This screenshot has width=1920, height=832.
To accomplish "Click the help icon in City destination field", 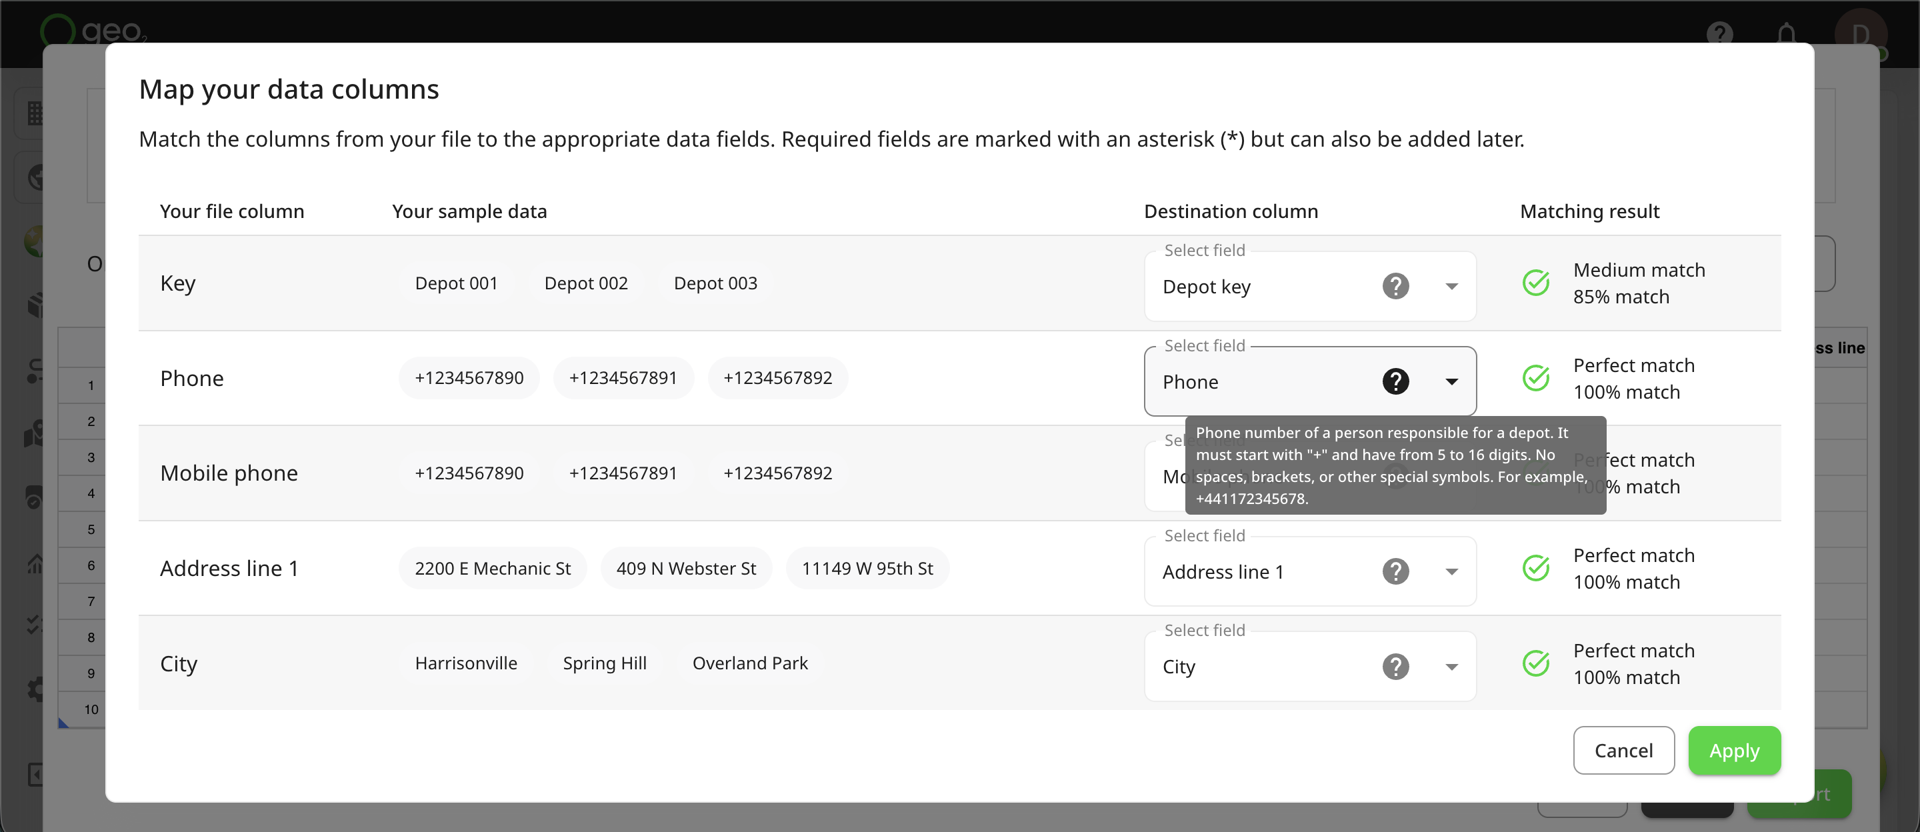I will point(1395,667).
